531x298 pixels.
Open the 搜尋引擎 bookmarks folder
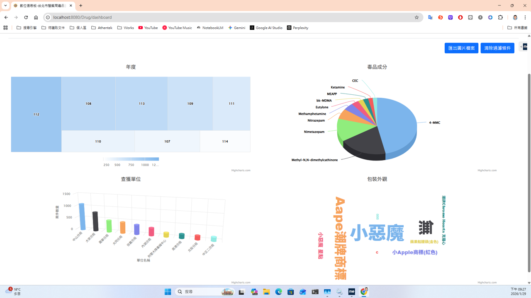coord(26,28)
